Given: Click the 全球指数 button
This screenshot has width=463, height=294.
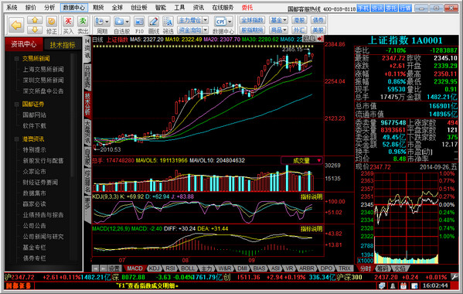Looking at the screenshot, I should [252, 20].
